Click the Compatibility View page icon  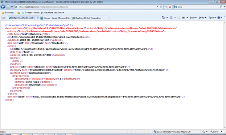161,7
